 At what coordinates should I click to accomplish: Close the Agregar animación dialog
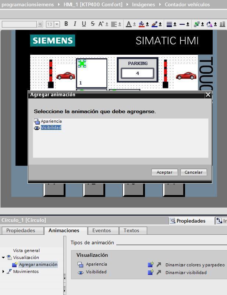[208, 95]
